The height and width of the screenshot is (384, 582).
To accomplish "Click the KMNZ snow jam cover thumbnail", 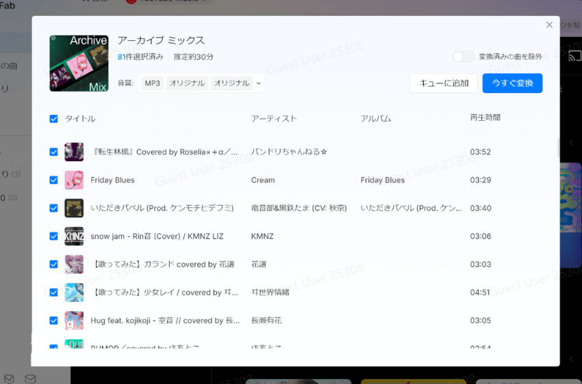I will [x=74, y=236].
